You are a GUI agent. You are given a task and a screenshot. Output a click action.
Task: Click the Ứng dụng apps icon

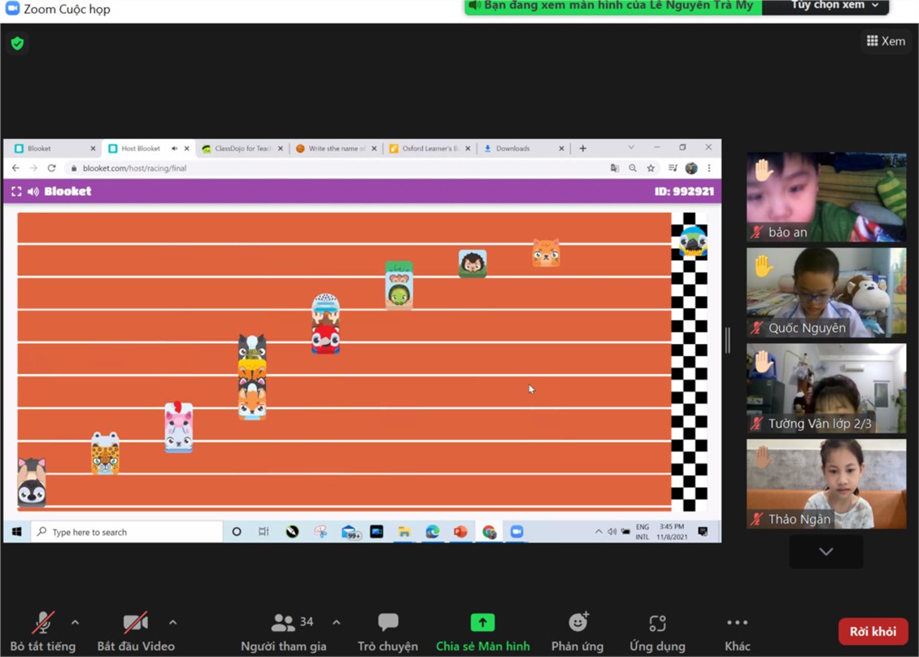(657, 623)
